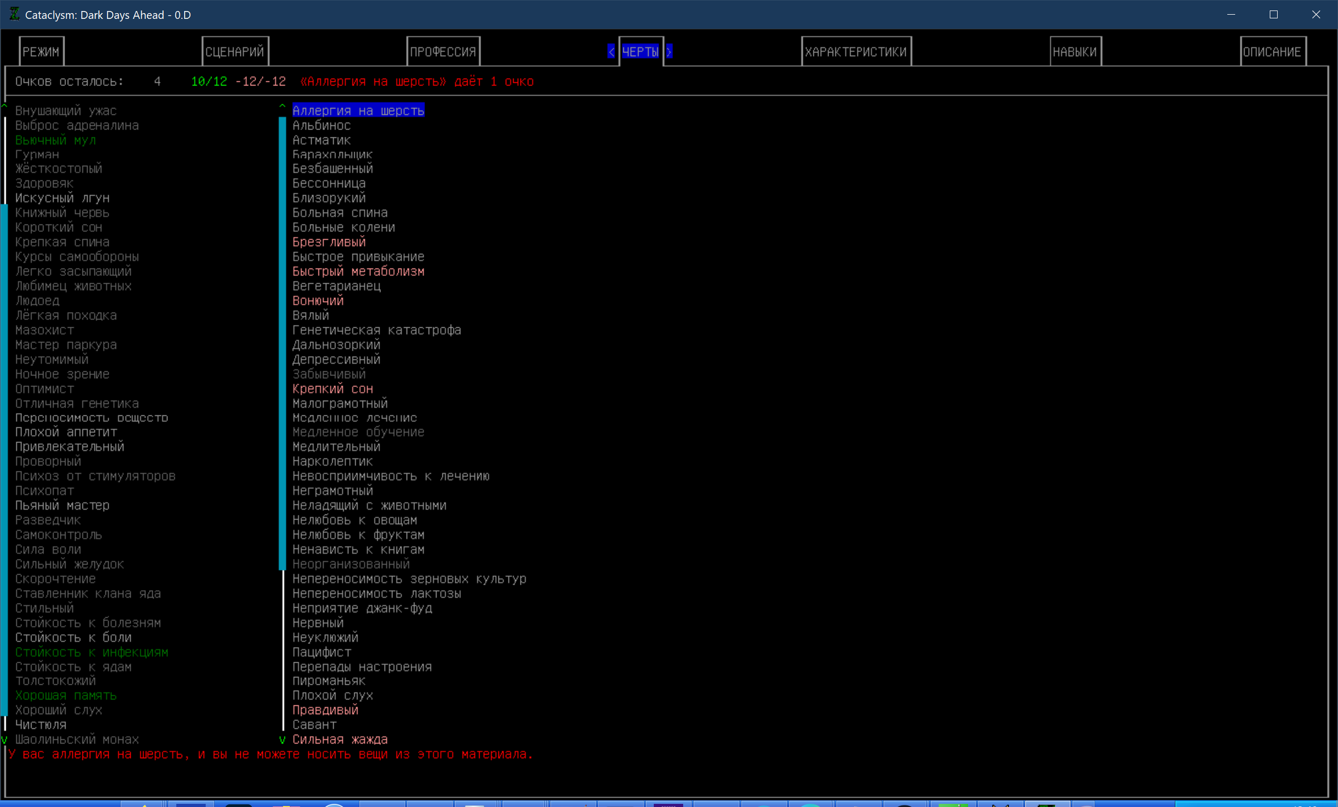1338x807 pixels.
Task: Click green up arrow above negative traits list
Action: pos(282,107)
